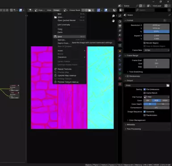Open the display channels dropdown
Image resolution: width=172 pixels, height=166 pixels.
114,10
